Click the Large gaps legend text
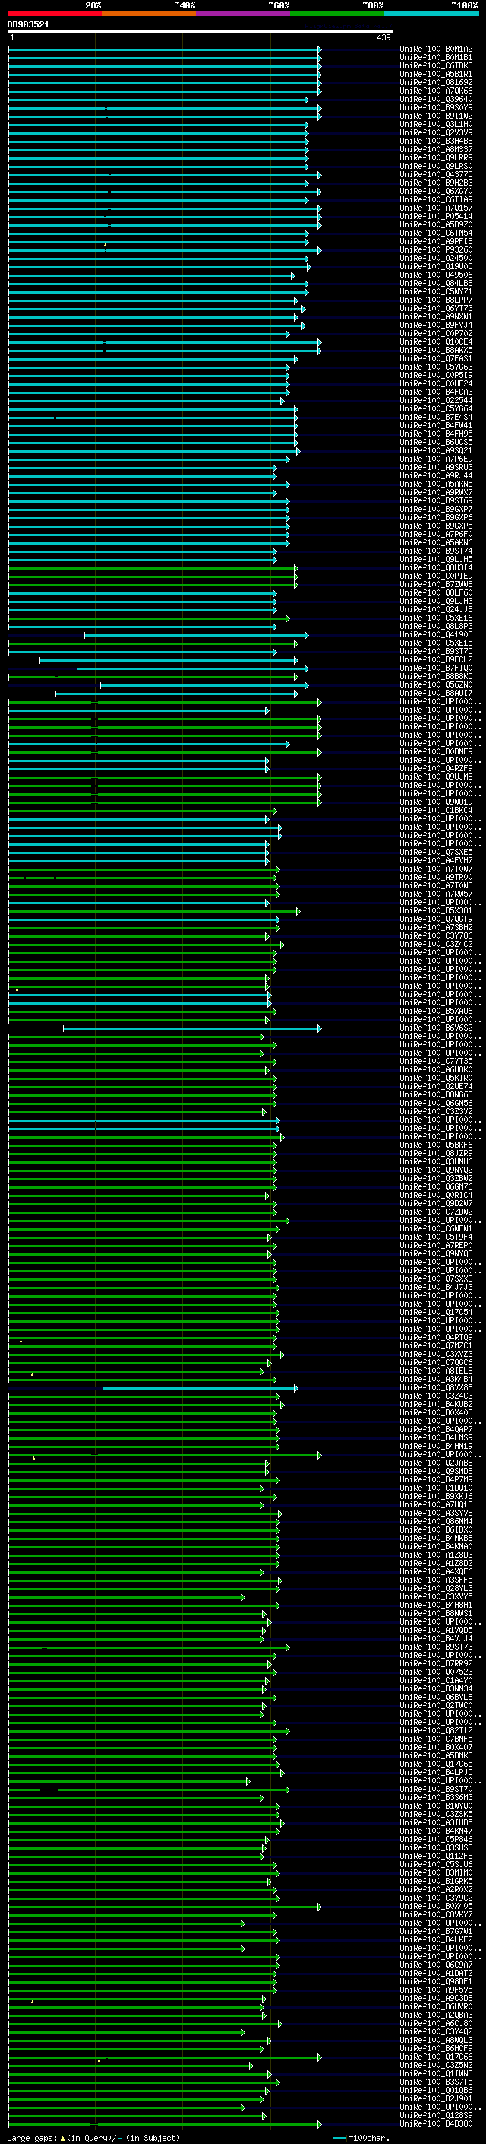This screenshot has height=2144, width=486. pos(93,2137)
